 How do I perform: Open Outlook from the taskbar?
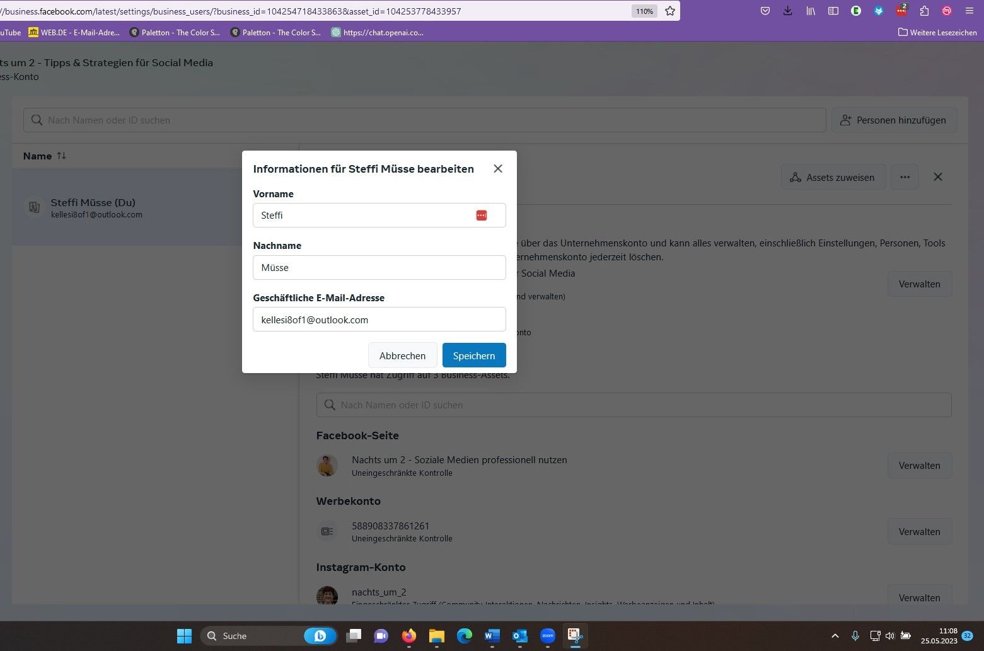point(520,636)
